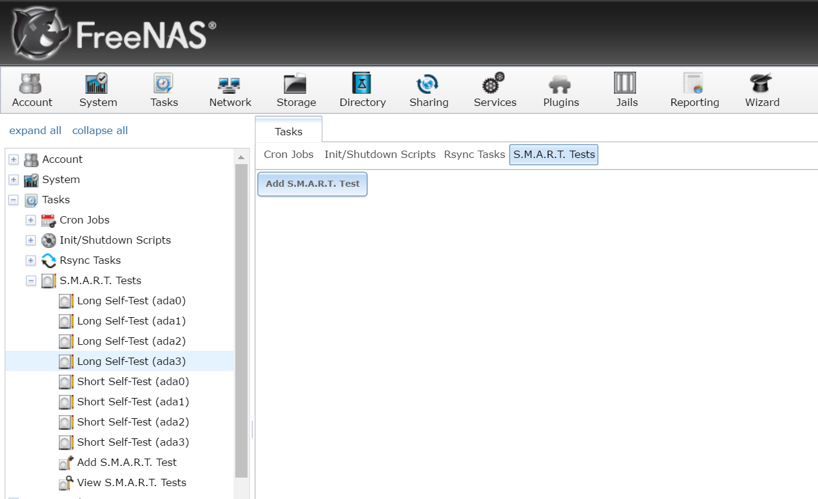Click the Short Self-Test (ada1) disk icon

point(66,402)
